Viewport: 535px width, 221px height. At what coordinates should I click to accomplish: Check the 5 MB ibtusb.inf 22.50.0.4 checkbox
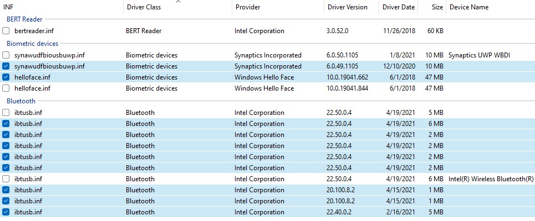pos(6,113)
